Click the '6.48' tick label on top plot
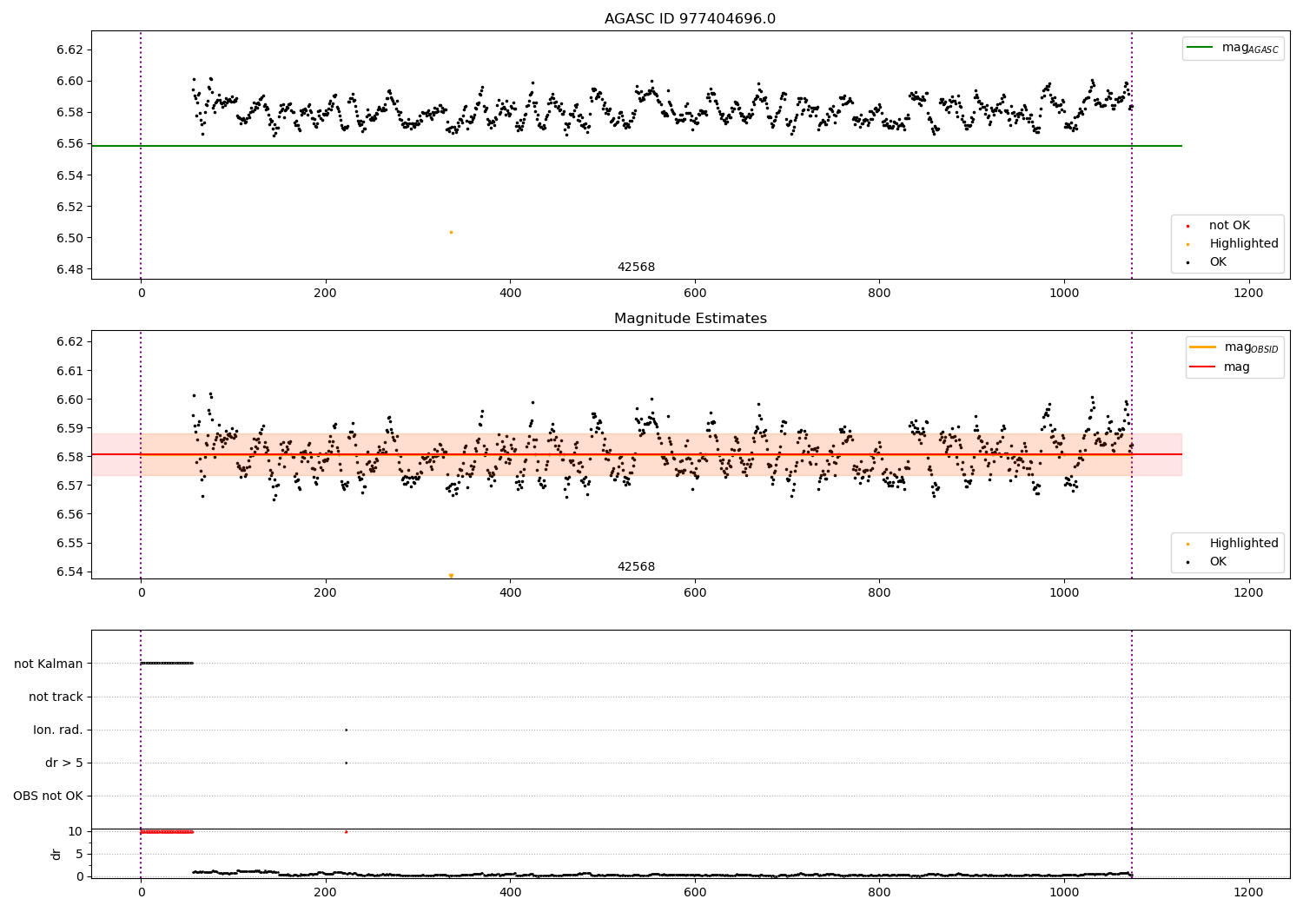The height and width of the screenshot is (912, 1303). [69, 269]
